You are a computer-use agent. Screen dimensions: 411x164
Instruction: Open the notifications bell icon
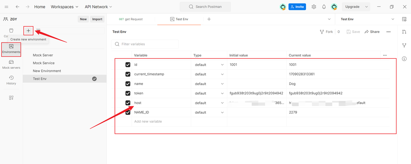point(324,7)
